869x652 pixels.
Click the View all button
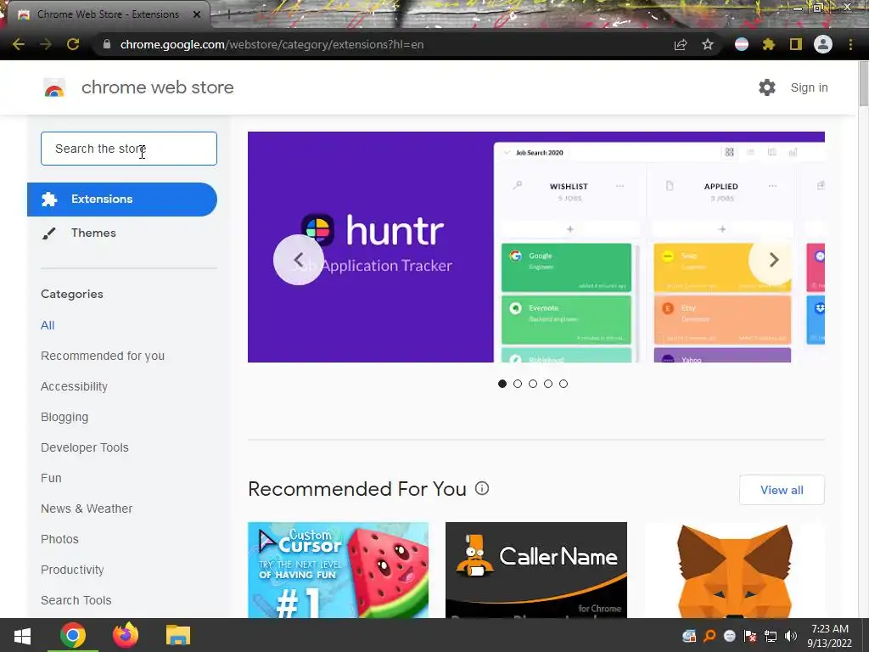click(x=782, y=490)
